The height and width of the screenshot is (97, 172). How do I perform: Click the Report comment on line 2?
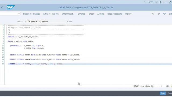(x=24, y=28)
